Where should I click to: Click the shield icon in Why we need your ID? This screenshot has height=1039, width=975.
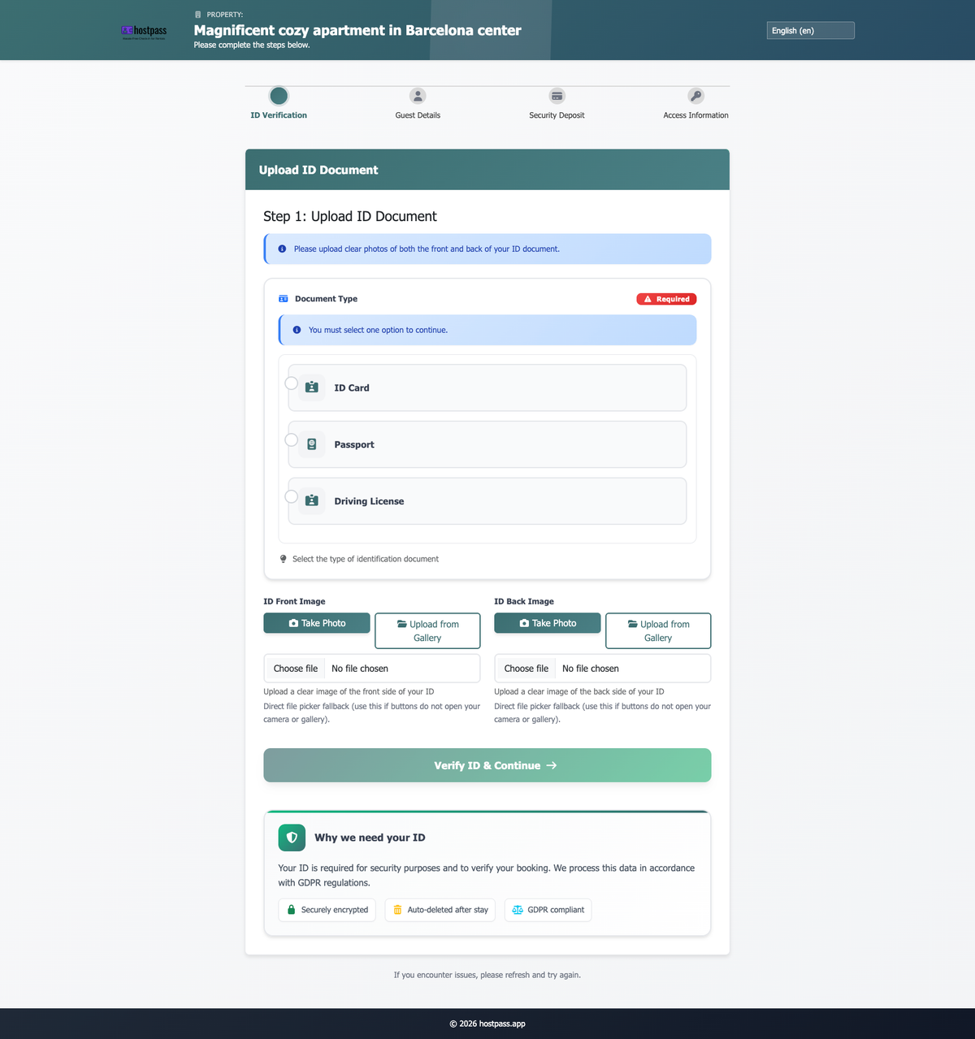pyautogui.click(x=291, y=838)
